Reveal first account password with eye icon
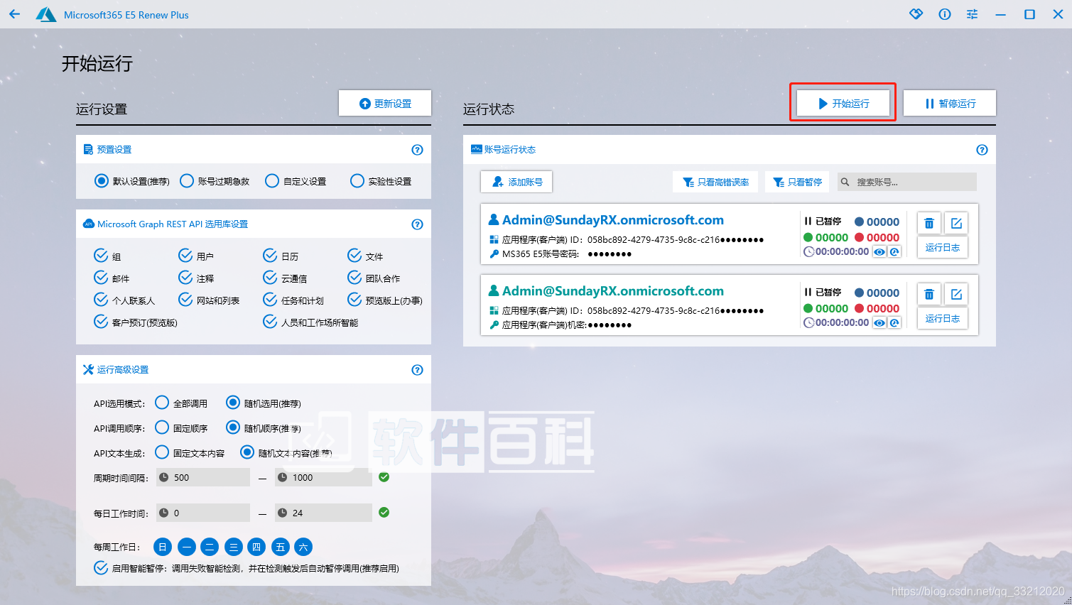 click(879, 252)
